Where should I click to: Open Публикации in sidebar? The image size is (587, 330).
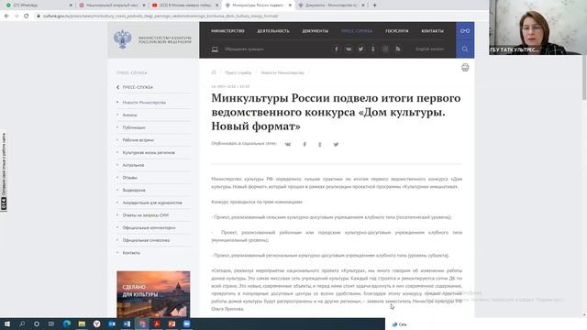[134, 127]
